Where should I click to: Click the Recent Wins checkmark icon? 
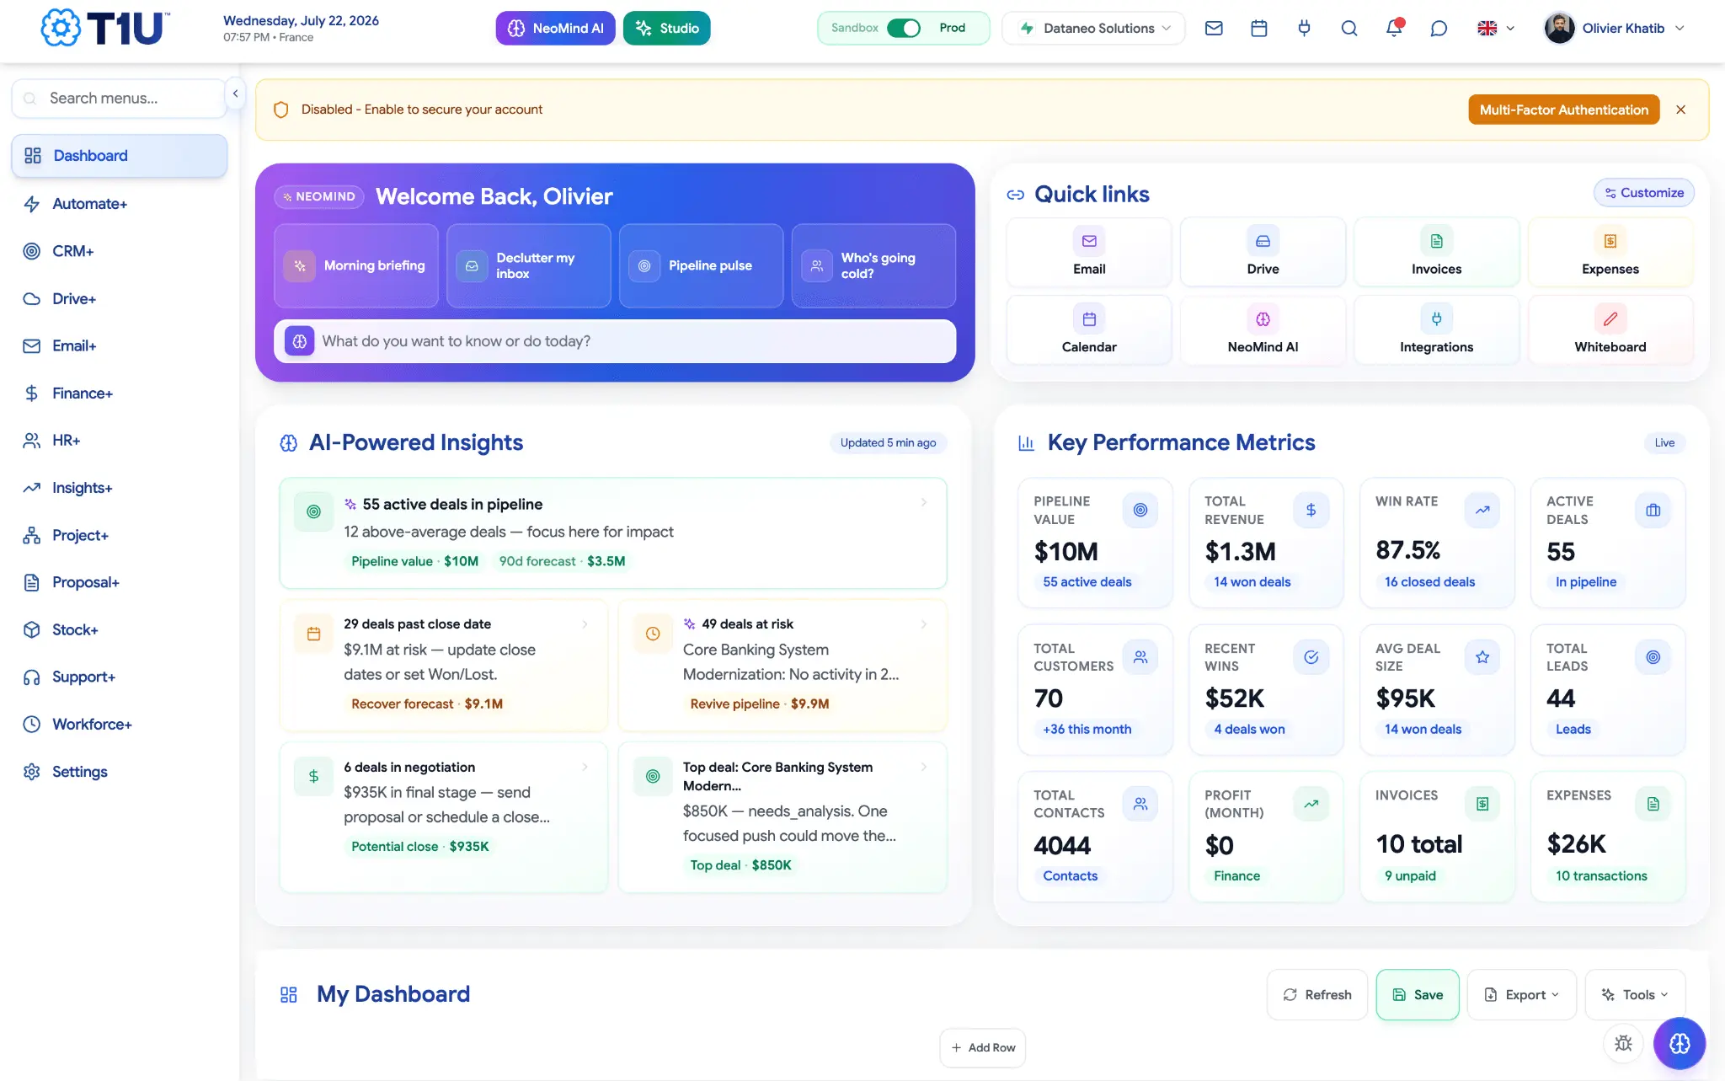pyautogui.click(x=1311, y=657)
